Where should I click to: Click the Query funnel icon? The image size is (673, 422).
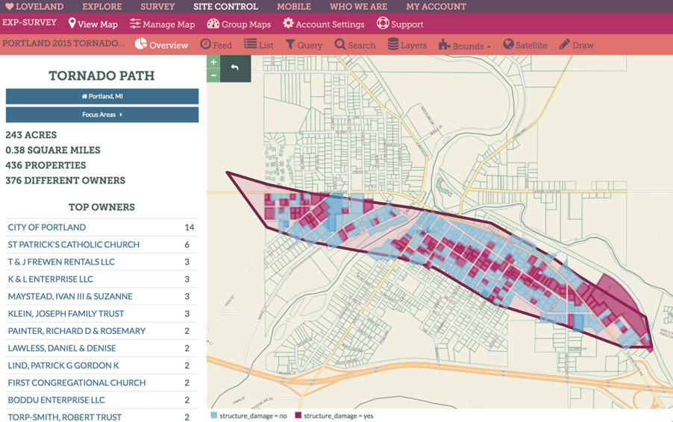(290, 44)
